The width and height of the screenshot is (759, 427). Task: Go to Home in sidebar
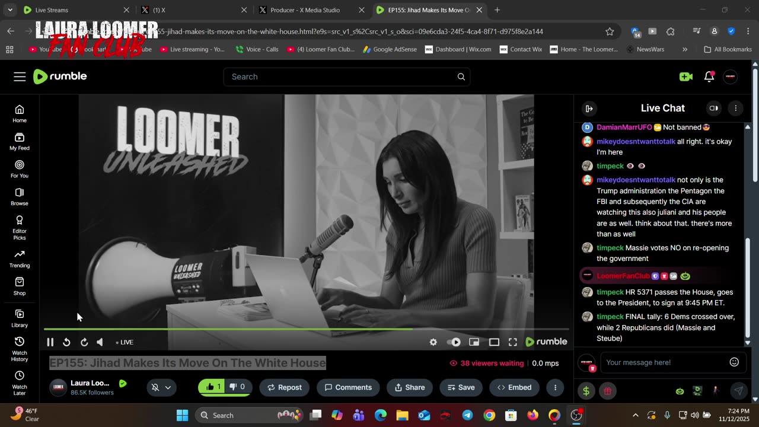point(20,113)
